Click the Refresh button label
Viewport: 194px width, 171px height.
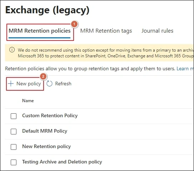pyautogui.click(x=63, y=84)
